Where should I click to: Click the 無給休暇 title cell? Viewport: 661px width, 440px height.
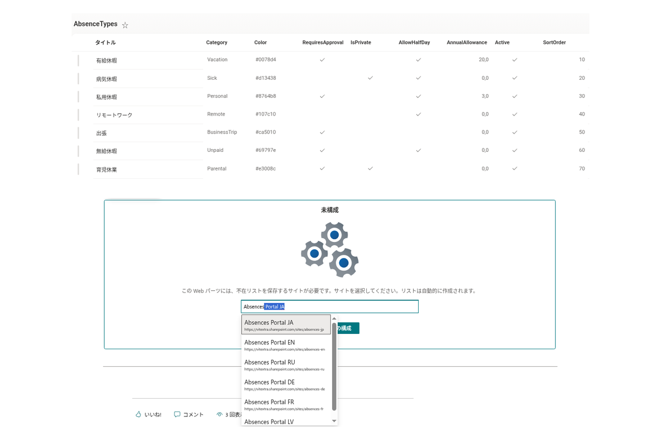tap(106, 151)
